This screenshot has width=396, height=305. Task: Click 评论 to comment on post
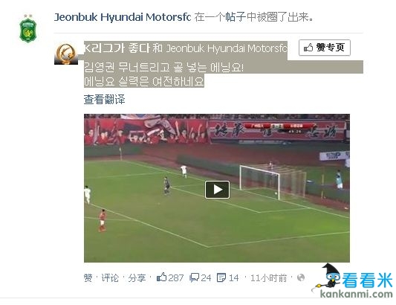(x=110, y=278)
